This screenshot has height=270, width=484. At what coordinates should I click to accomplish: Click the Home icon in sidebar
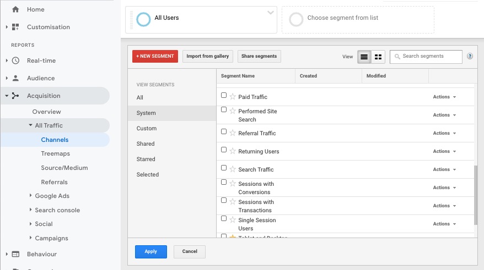click(15, 9)
